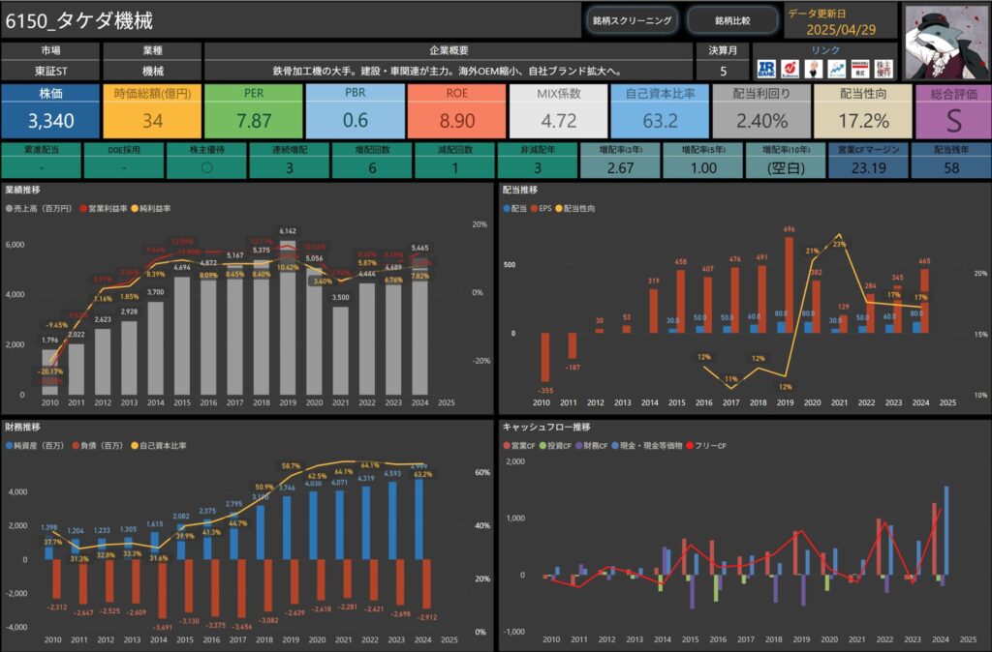The image size is (992, 652).
Task: Click the 増配率(5年) value 1.00
Action: [x=703, y=168]
